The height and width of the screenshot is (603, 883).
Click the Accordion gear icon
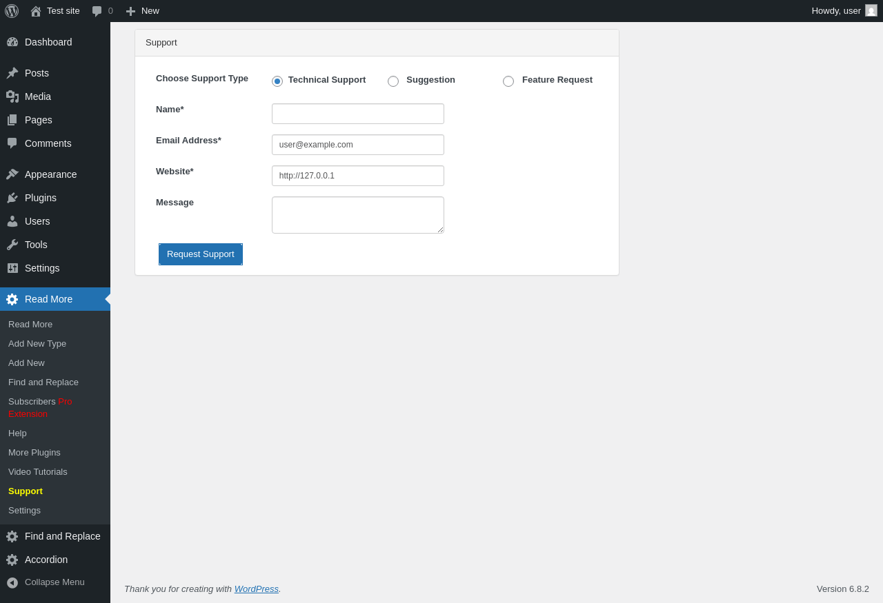click(12, 560)
